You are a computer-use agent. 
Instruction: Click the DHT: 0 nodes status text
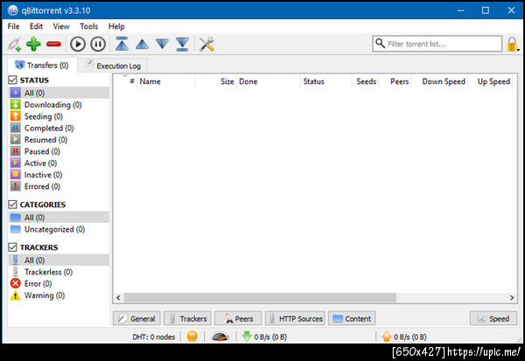tap(154, 337)
